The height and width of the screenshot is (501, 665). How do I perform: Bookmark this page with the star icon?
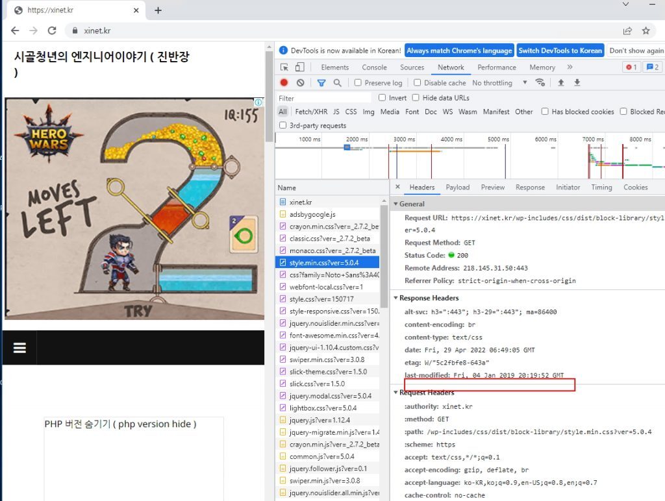click(646, 31)
